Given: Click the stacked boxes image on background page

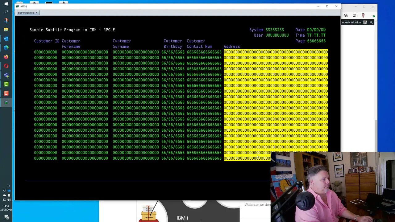Looking at the screenshot, I should point(148,213).
